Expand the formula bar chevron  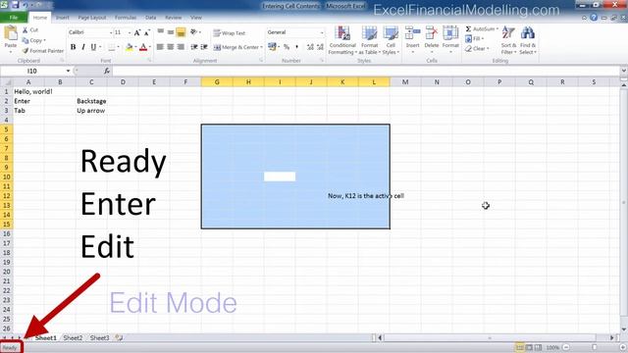tap(623, 71)
